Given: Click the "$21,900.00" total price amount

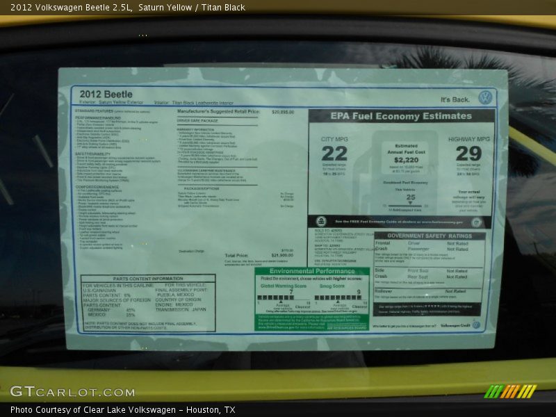Looking at the screenshot, I should click(282, 255).
